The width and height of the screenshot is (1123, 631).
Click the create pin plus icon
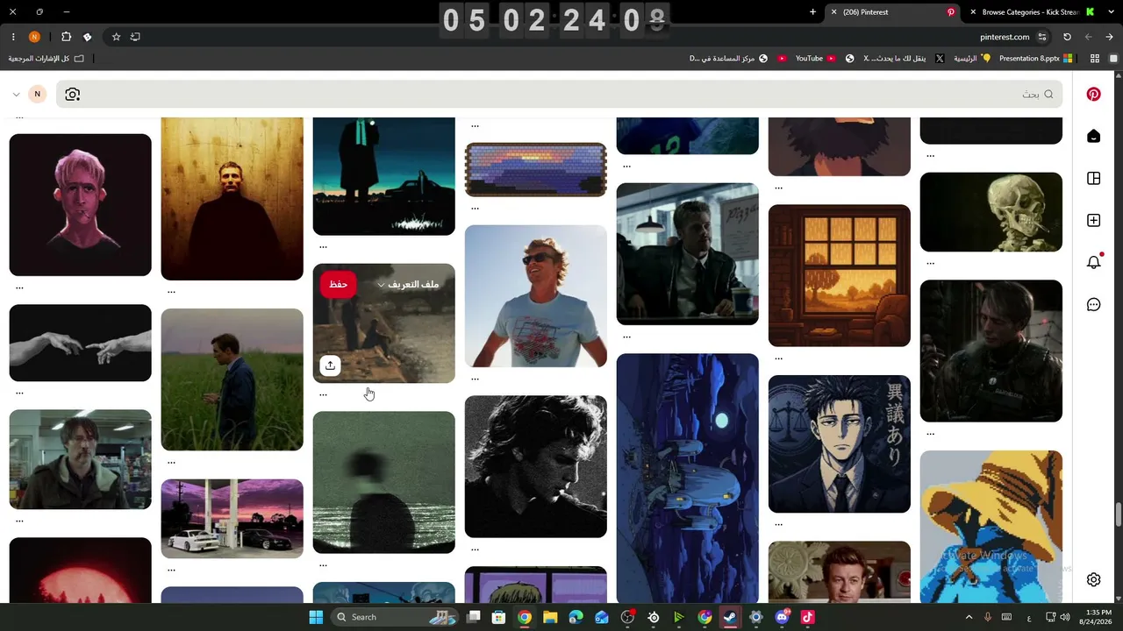point(1093,221)
